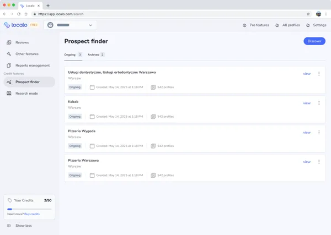Click the Reviews sidebar icon
331x235 pixels.
pos(9,42)
